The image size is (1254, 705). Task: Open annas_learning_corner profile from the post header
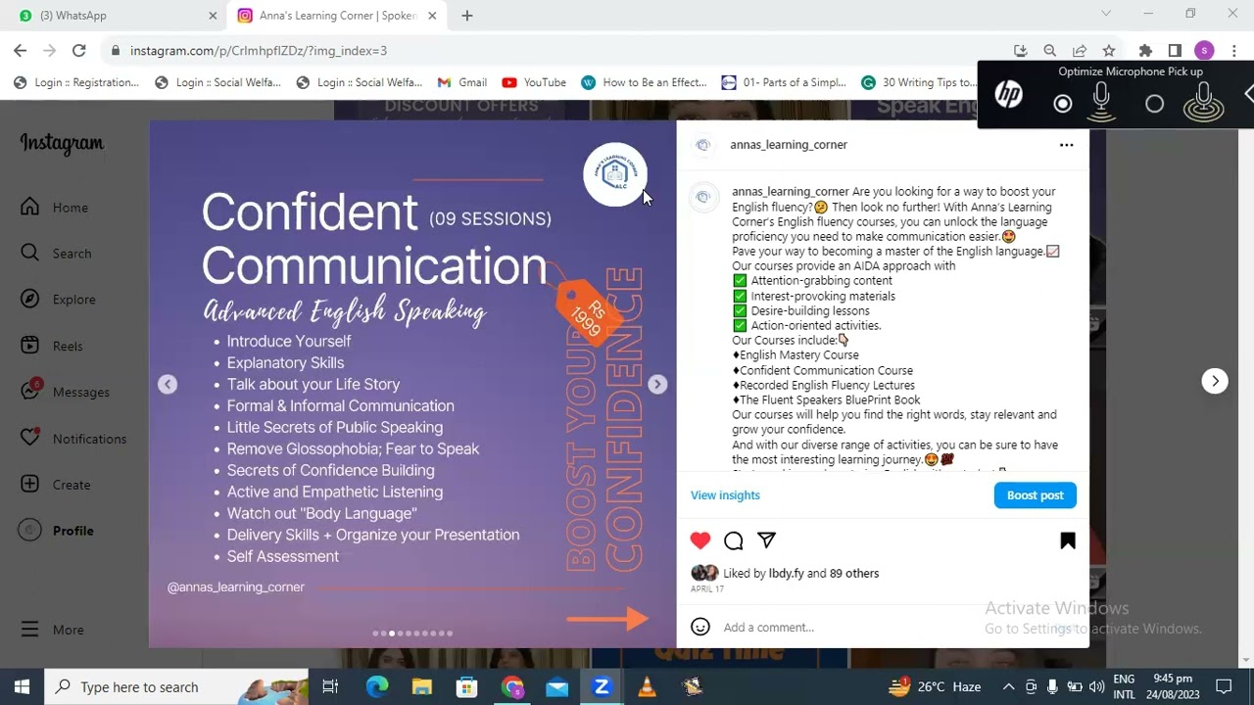[789, 145]
